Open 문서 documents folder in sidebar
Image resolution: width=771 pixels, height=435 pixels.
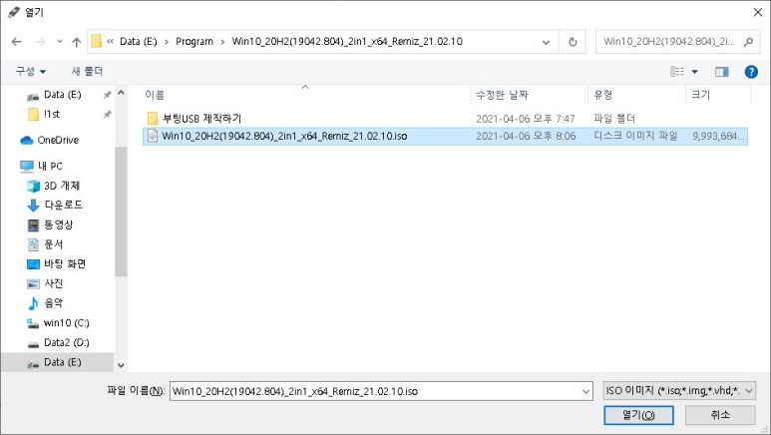click(x=53, y=244)
